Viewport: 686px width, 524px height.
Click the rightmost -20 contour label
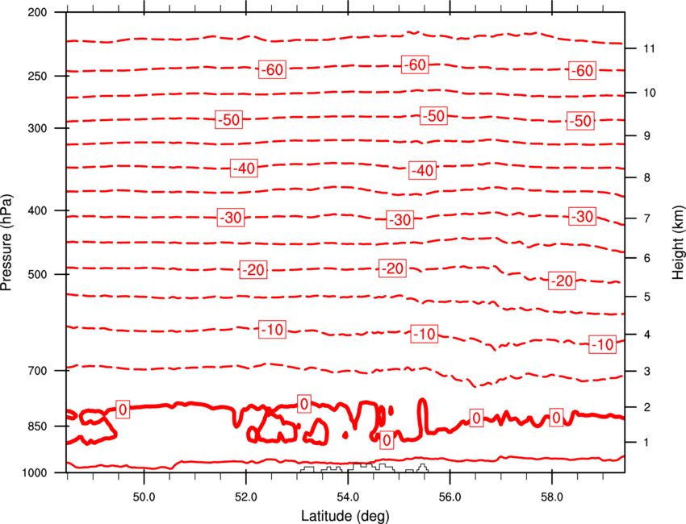point(562,280)
